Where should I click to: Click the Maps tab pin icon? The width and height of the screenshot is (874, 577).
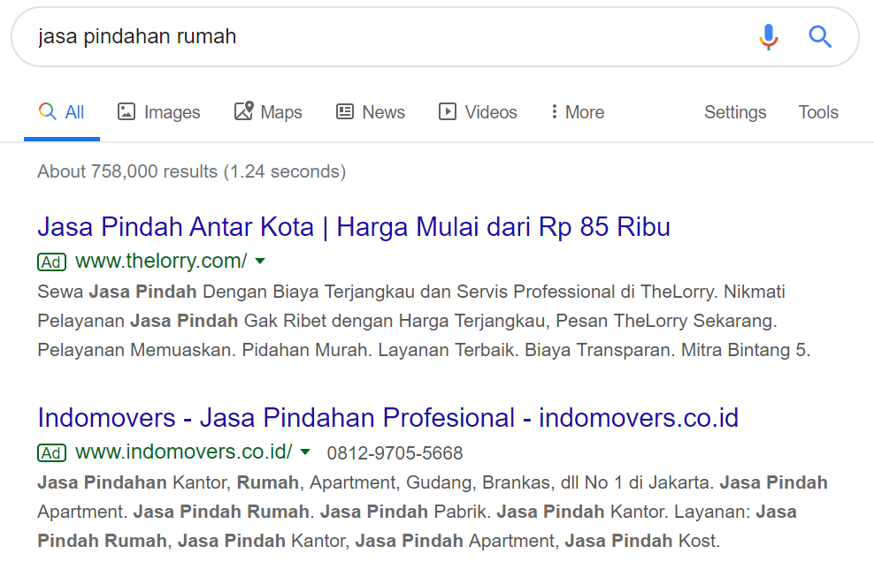(243, 110)
